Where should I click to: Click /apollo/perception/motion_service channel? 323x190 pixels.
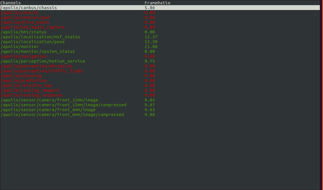click(43, 61)
